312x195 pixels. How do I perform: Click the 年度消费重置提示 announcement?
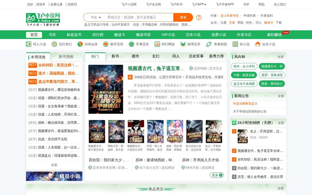click(x=245, y=104)
